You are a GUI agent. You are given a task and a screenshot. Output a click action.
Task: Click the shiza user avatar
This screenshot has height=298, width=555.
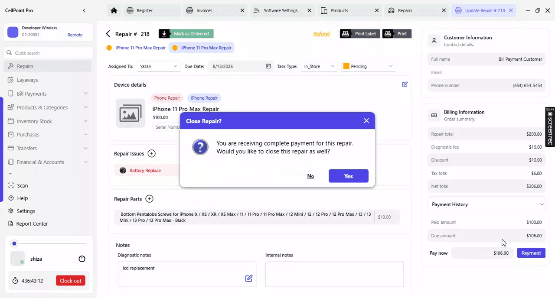coord(17,259)
